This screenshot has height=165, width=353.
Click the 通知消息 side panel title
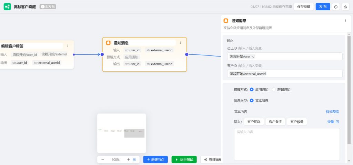[x=239, y=21]
